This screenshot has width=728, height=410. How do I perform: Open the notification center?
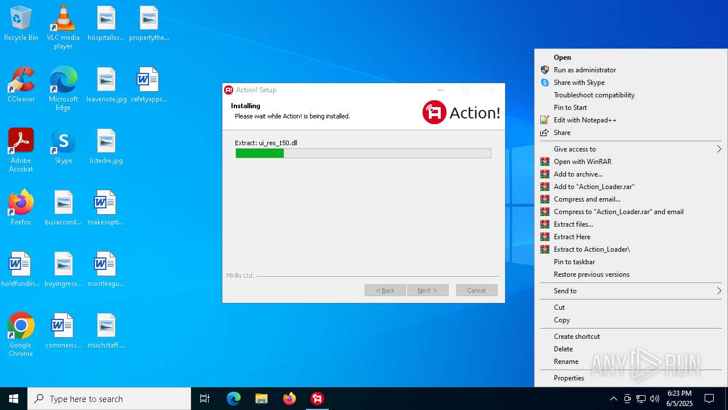709,399
